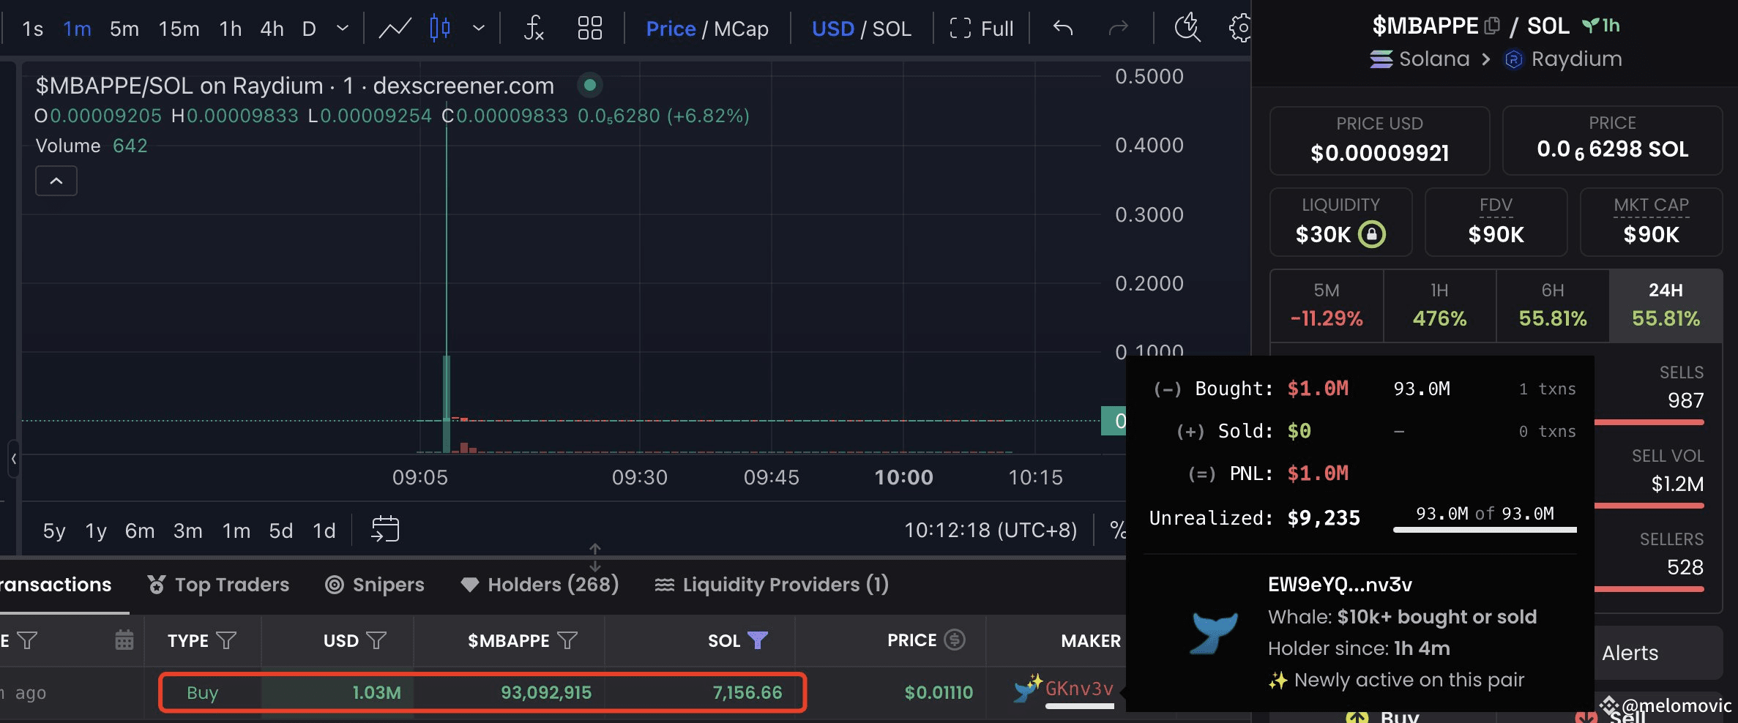Expand the left side panel arrow
This screenshot has width=1738, height=723.
click(x=13, y=459)
